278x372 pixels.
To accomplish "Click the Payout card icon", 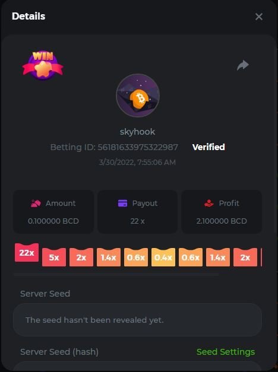I will (x=122, y=204).
